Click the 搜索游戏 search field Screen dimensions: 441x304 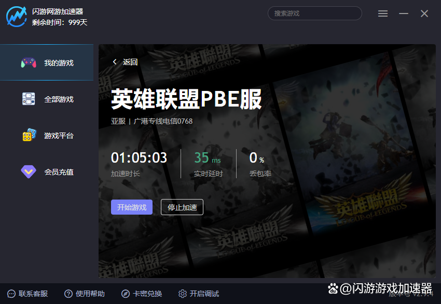[x=314, y=14]
